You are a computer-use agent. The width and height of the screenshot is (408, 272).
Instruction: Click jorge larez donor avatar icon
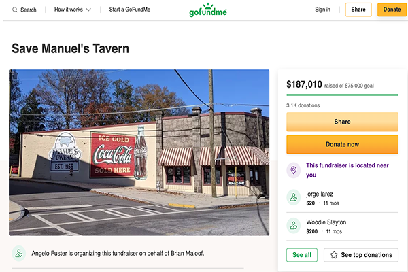[x=294, y=198]
